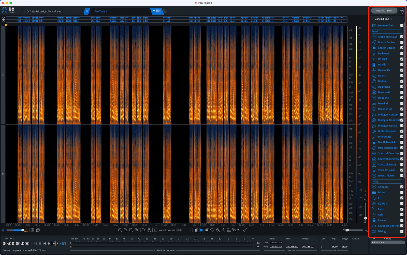
Task: Open the Mouth De-click module
Action: point(387,142)
